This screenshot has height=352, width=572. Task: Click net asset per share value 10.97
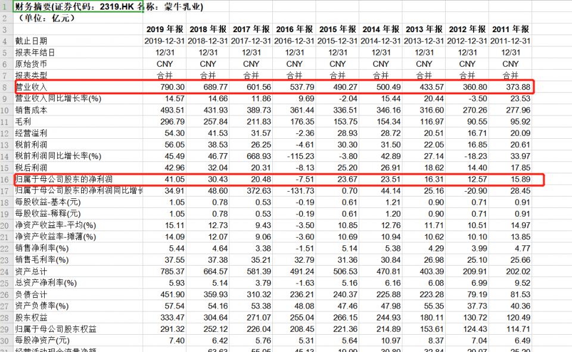point(391,341)
